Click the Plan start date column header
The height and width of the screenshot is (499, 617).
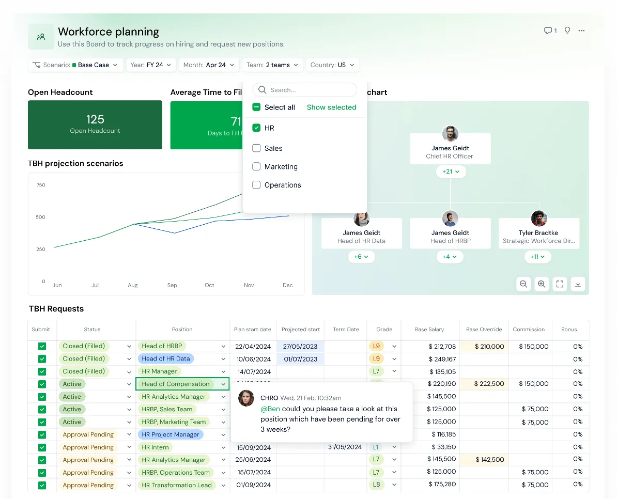253,330
